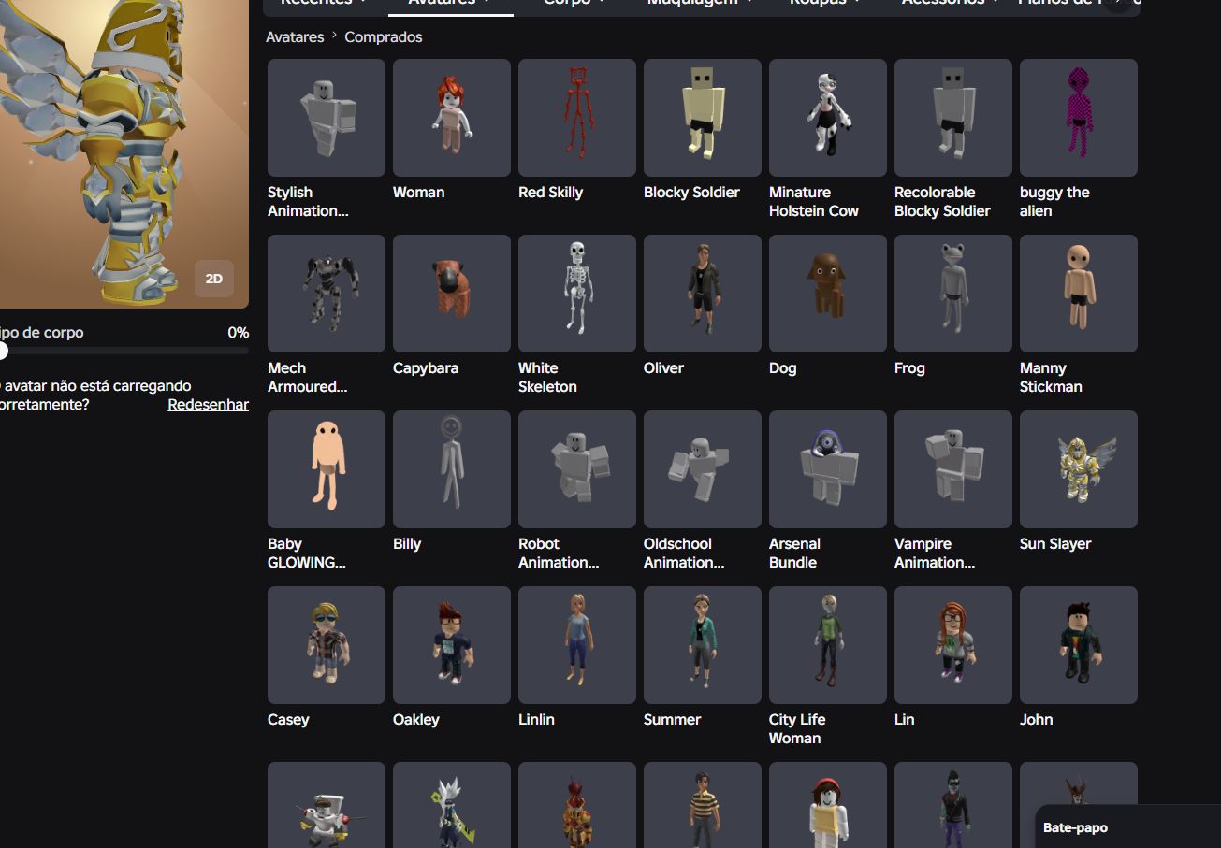
Task: Choose the Arsenal Bundle avatar
Action: [828, 469]
